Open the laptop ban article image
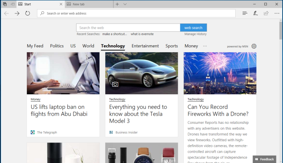This screenshot has width=283, height=163. [63, 73]
